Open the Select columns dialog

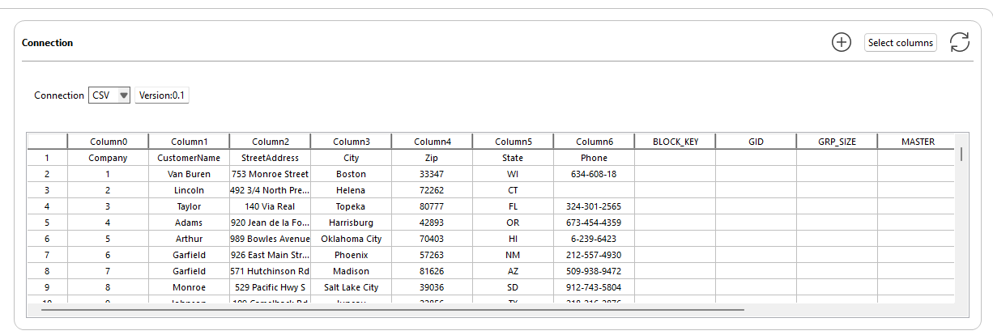point(901,43)
